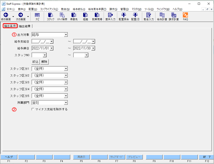214x164 pixels.
Task: Toggle マイナス支給を除外する checkbox
Action: (x=33, y=109)
